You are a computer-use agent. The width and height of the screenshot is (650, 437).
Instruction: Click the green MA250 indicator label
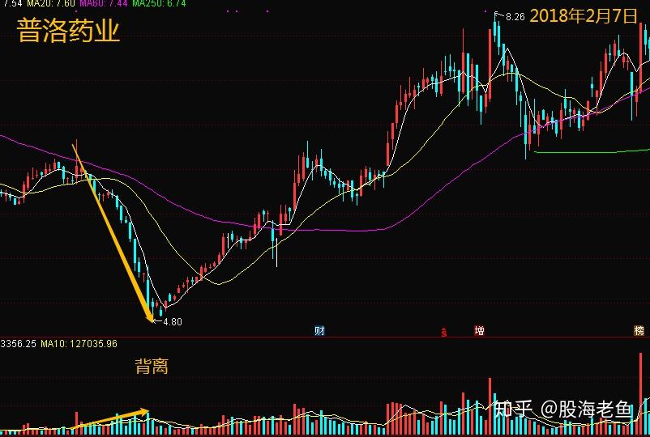pos(159,4)
